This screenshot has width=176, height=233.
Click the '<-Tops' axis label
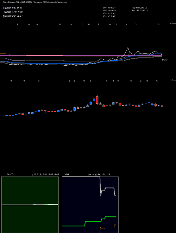point(173,24)
